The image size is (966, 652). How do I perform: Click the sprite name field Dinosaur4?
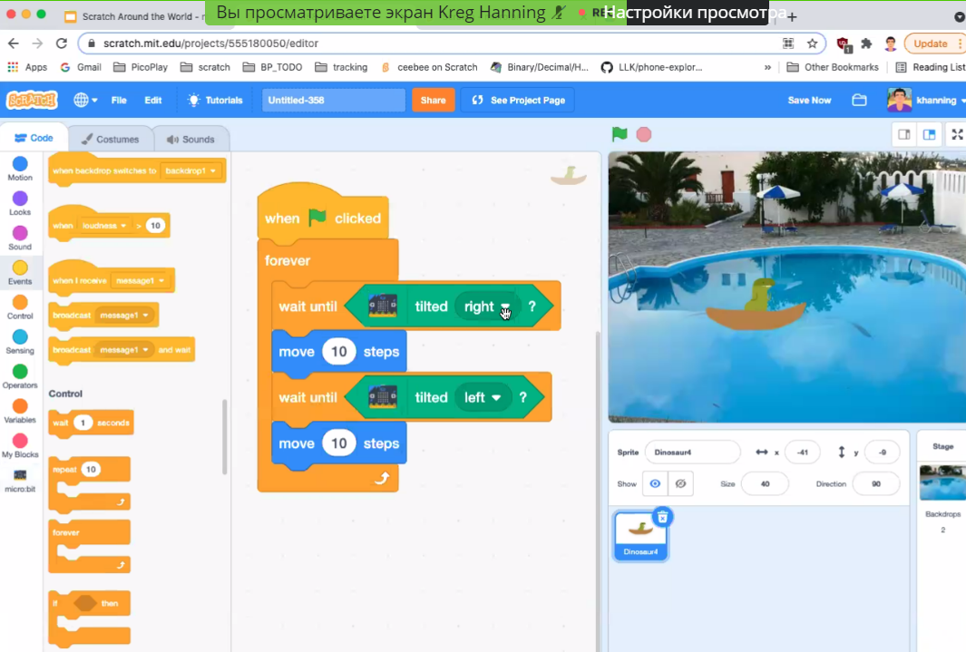click(692, 452)
